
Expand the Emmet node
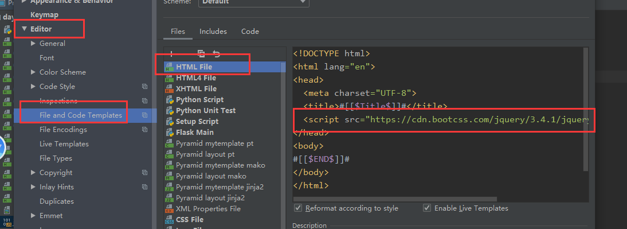[x=33, y=216]
